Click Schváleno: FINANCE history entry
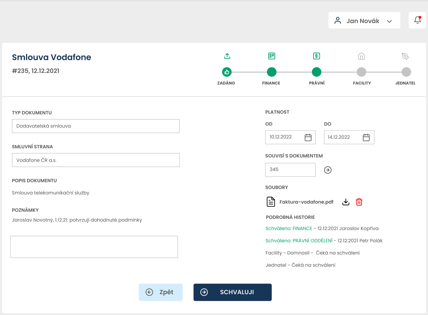The width and height of the screenshot is (428, 315). (x=322, y=228)
